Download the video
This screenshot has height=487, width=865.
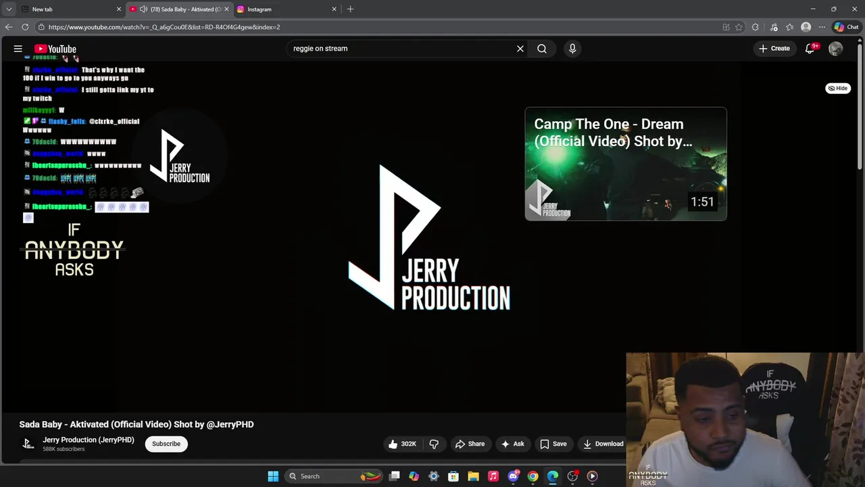pos(603,444)
